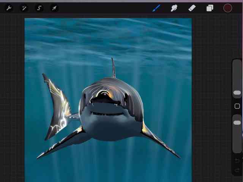
Task: Open the Adjustments magic wand menu
Action: (24, 8)
